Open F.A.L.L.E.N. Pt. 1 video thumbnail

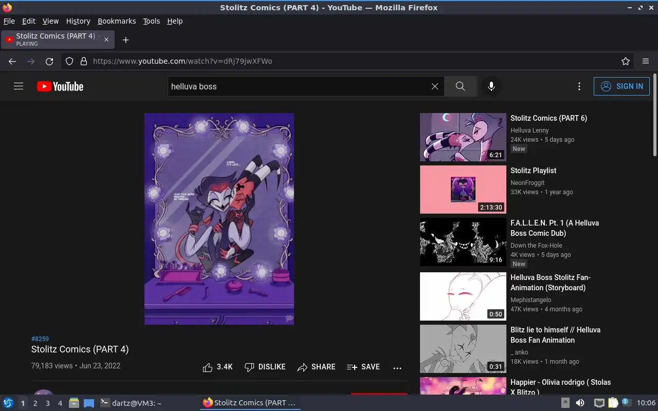pyautogui.click(x=463, y=242)
